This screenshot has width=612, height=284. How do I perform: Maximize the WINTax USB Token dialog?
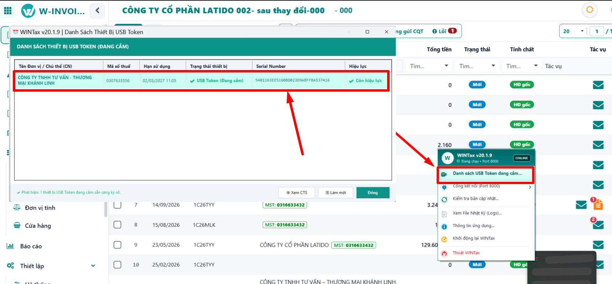click(367, 32)
